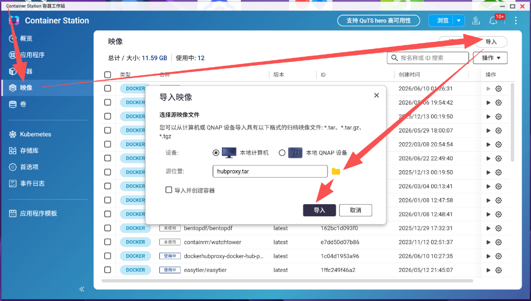Click play icon for dockerhubproxy row
The height and width of the screenshot is (301, 531).
point(488,256)
